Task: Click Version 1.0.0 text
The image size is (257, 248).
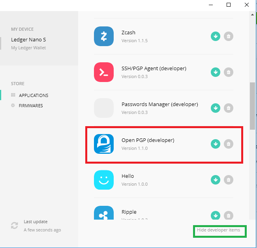Action: [135, 184]
